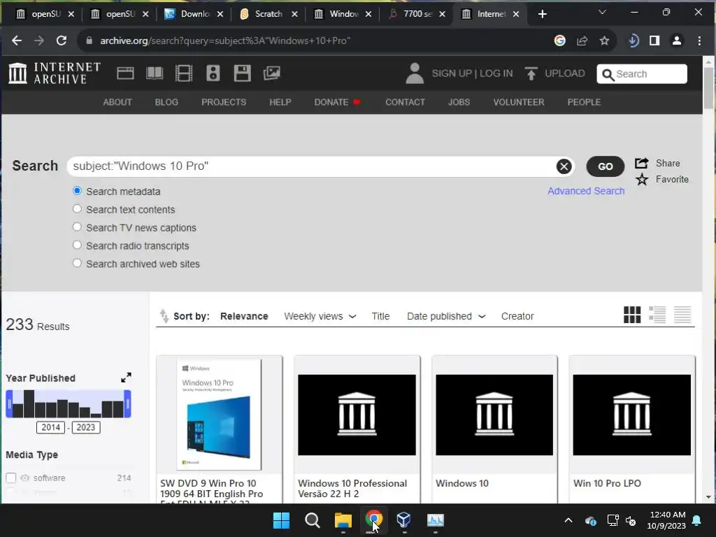
Task: Click SIGN UP | LOG IN link
Action: [x=472, y=73]
